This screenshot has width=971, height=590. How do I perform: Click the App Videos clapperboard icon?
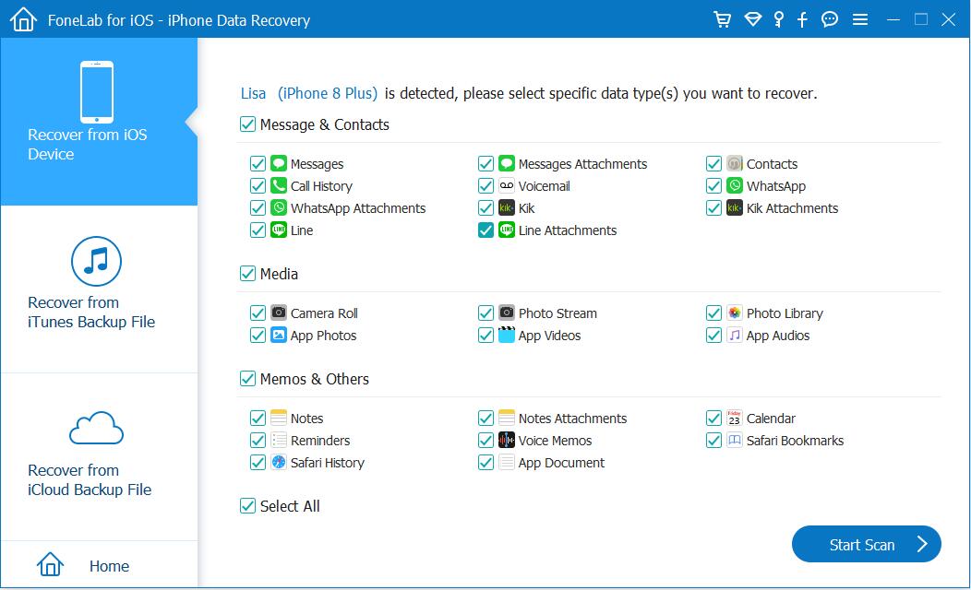point(507,336)
